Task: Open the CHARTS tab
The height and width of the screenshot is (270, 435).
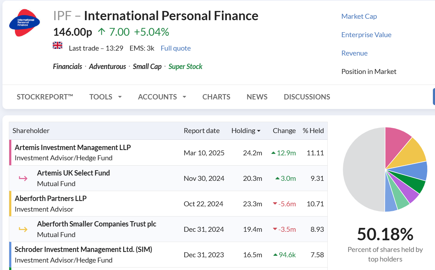Action: point(216,97)
